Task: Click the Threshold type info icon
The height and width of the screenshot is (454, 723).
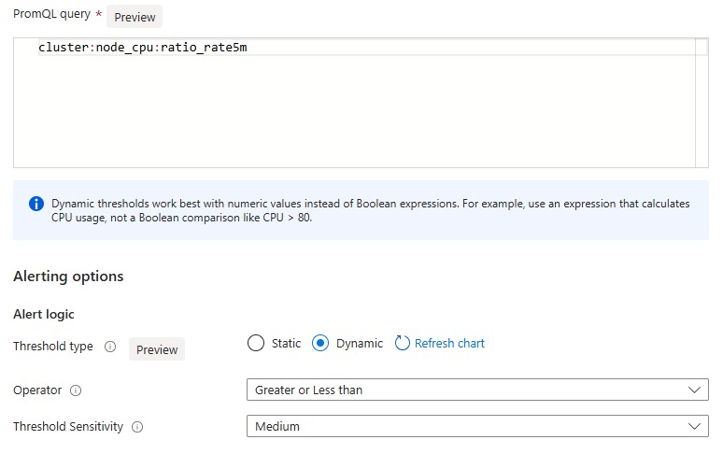Action: coord(110,347)
